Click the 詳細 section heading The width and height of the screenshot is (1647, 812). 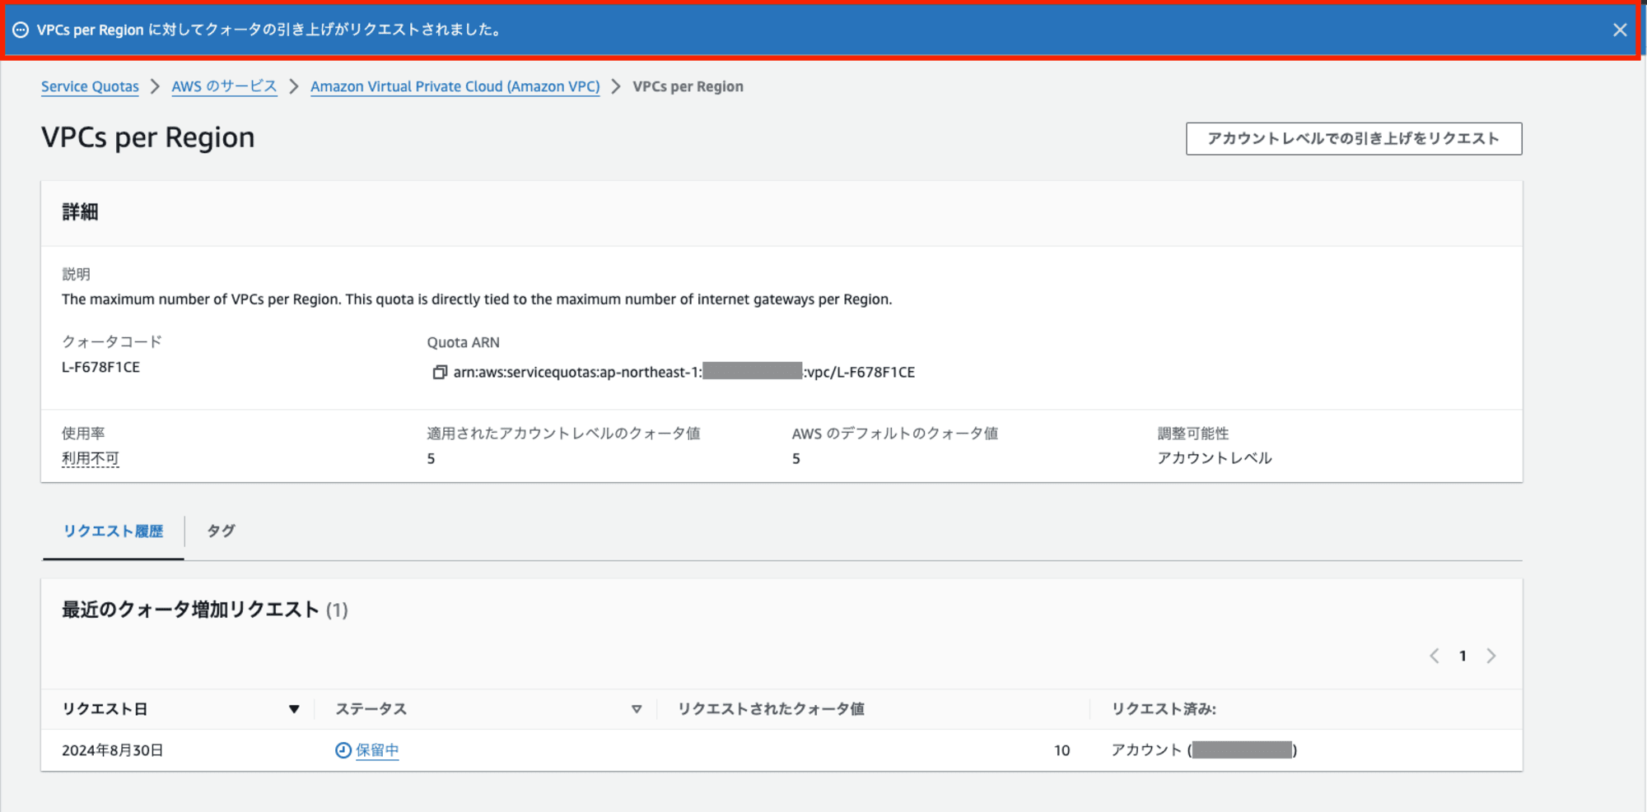80,212
